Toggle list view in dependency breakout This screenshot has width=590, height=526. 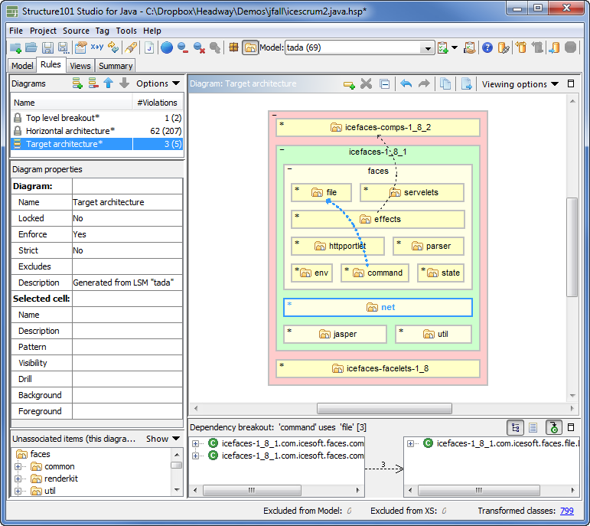(533, 427)
